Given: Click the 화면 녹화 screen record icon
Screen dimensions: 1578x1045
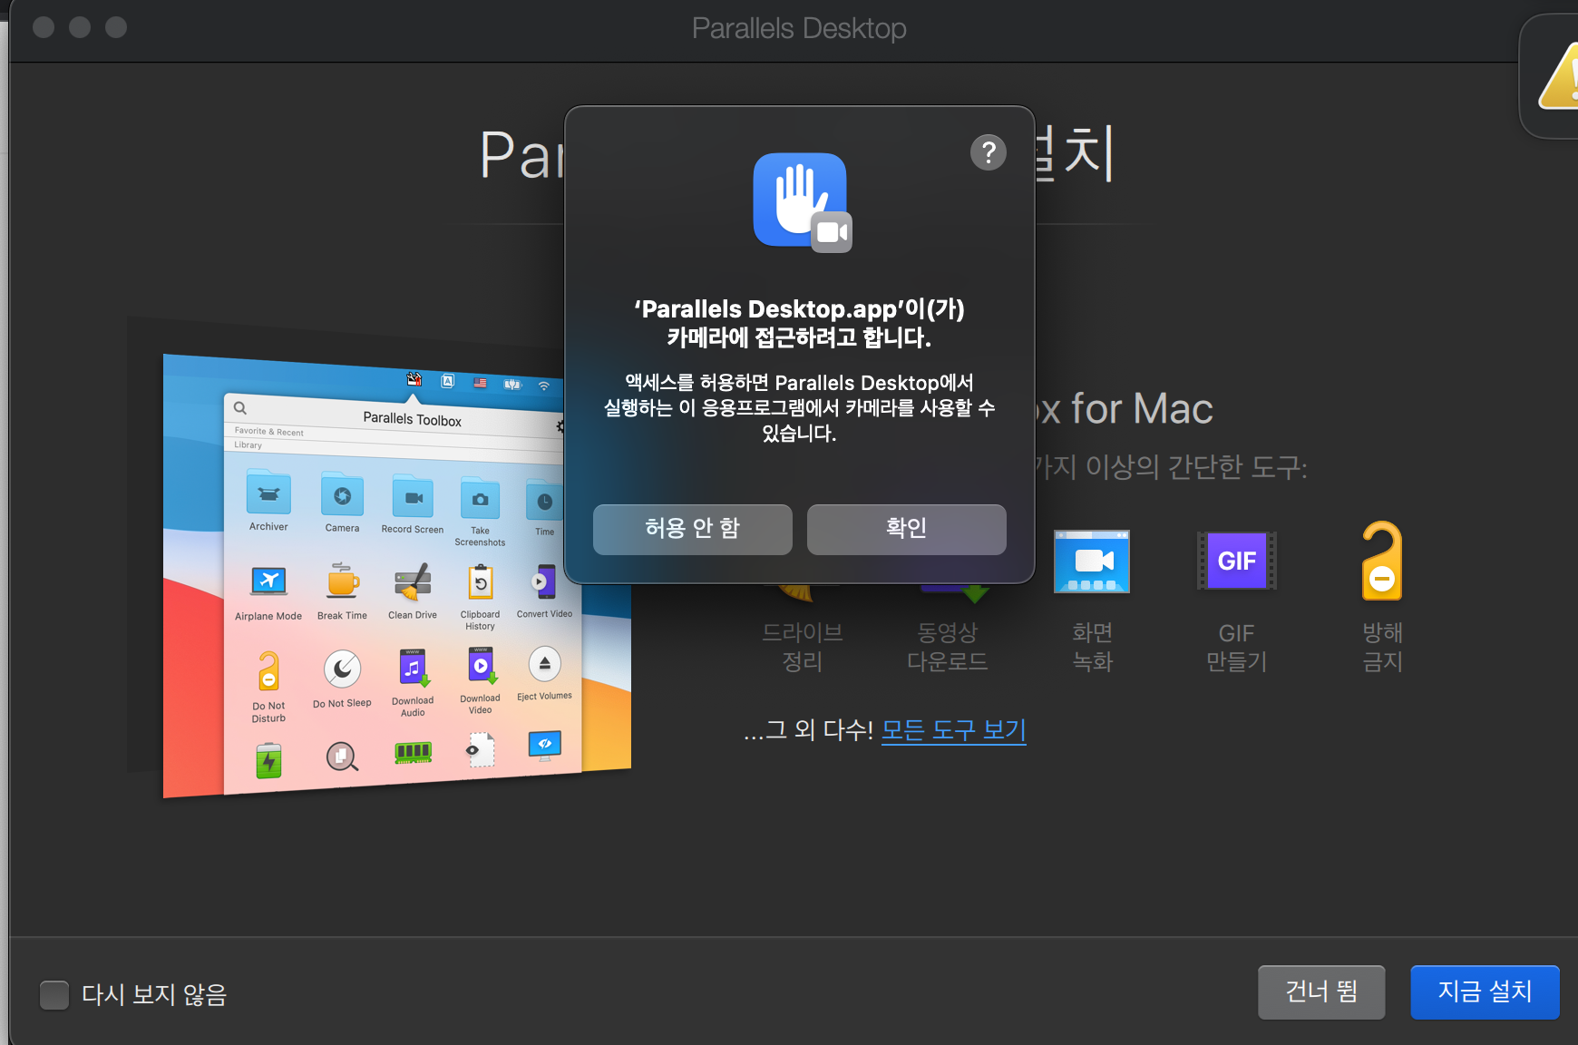Looking at the screenshot, I should pos(1092,562).
